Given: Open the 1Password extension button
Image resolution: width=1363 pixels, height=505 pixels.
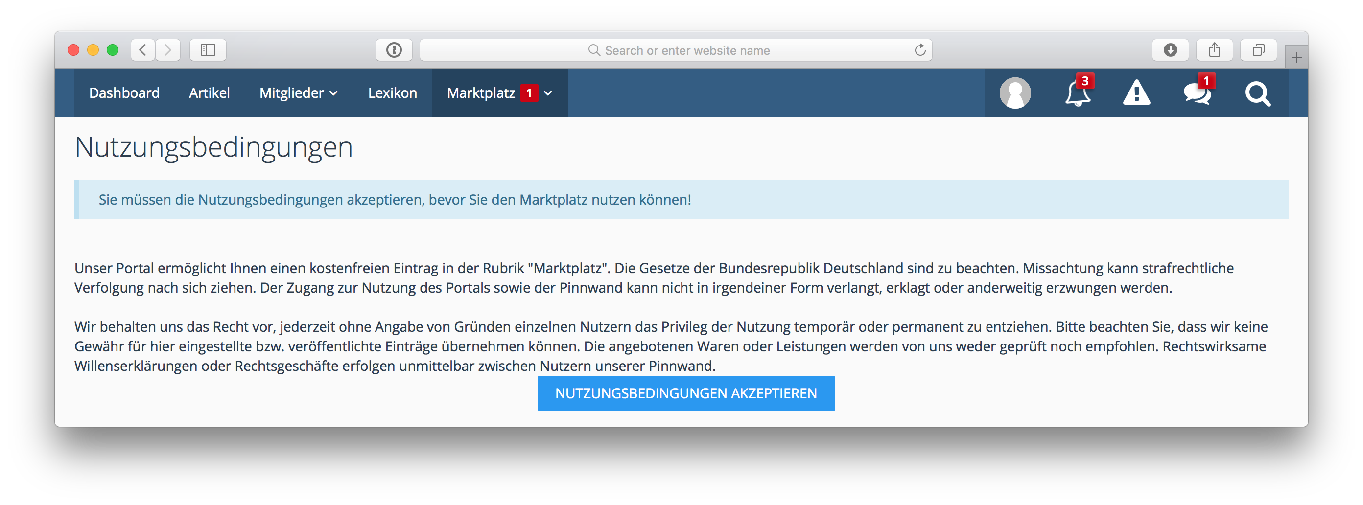Looking at the screenshot, I should (x=394, y=50).
